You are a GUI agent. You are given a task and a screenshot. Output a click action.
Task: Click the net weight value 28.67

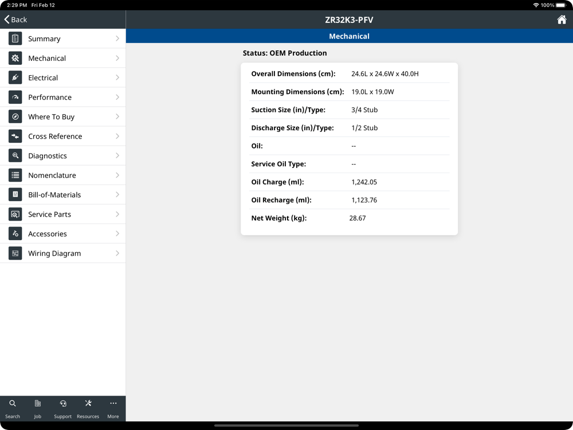(x=358, y=218)
